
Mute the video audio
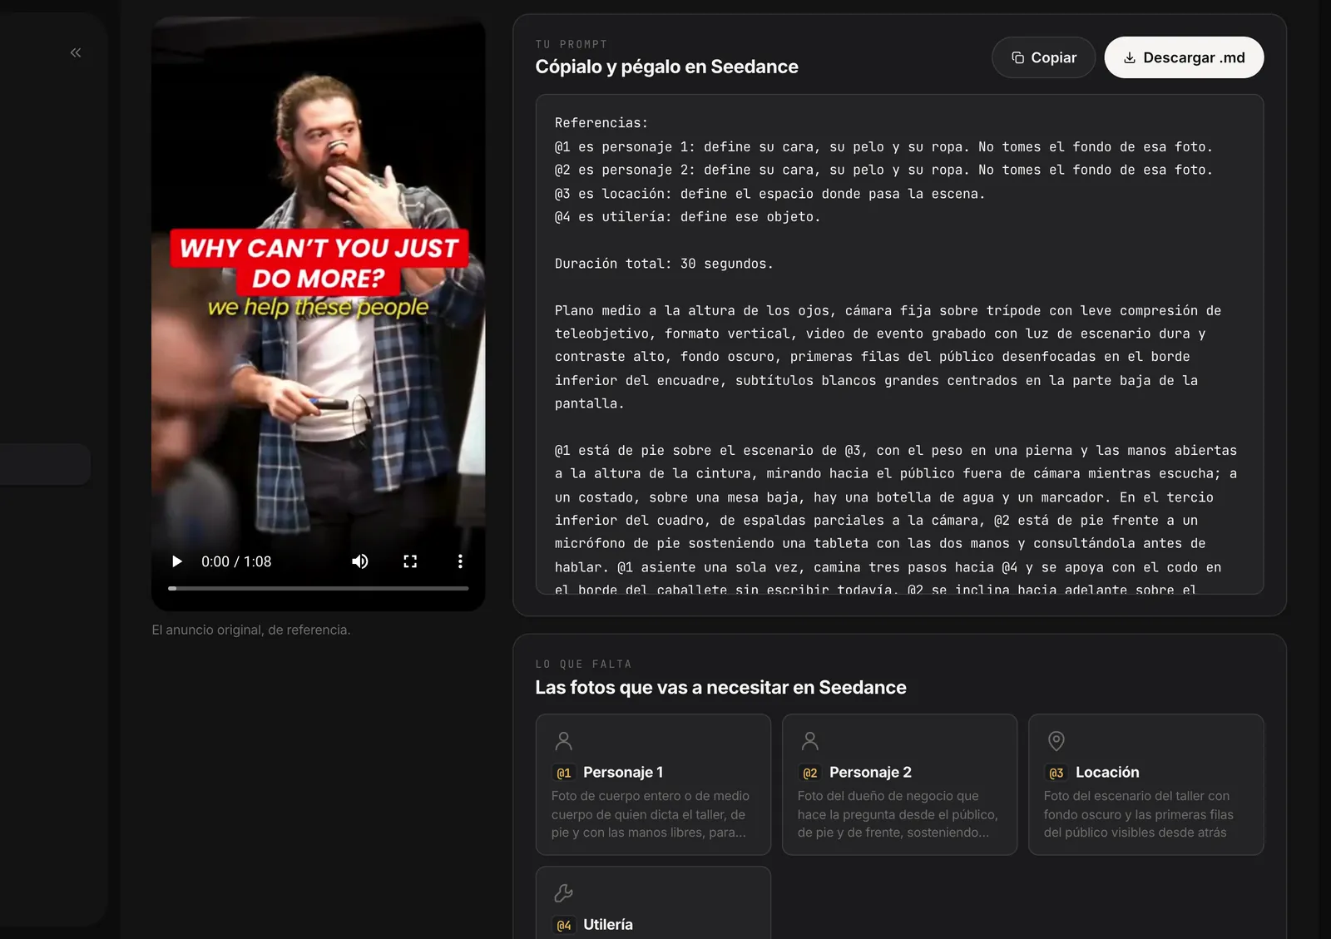point(359,561)
